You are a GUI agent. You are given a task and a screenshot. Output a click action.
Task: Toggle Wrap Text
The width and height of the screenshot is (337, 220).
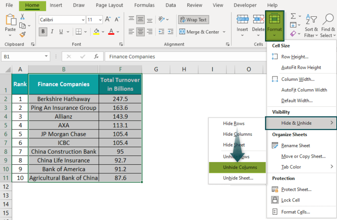tap(193, 20)
